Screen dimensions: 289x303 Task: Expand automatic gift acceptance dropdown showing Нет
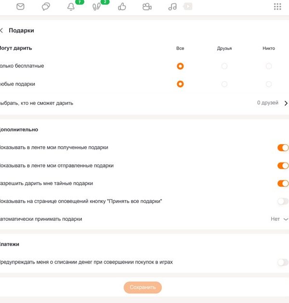[279, 219]
